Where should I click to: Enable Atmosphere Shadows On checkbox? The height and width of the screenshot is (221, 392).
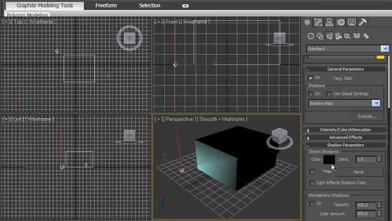(x=312, y=204)
